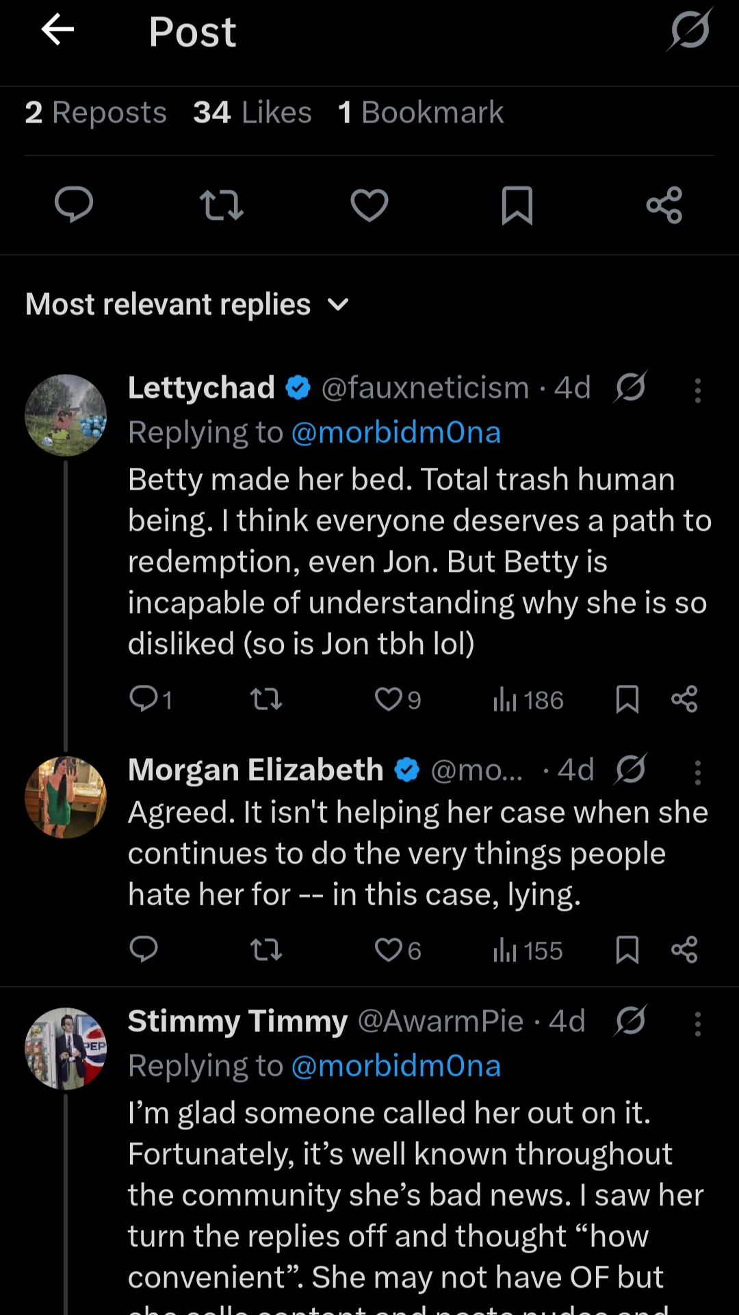Like Lettychad's reply
Image resolution: width=739 pixels, height=1315 pixels.
tap(389, 699)
